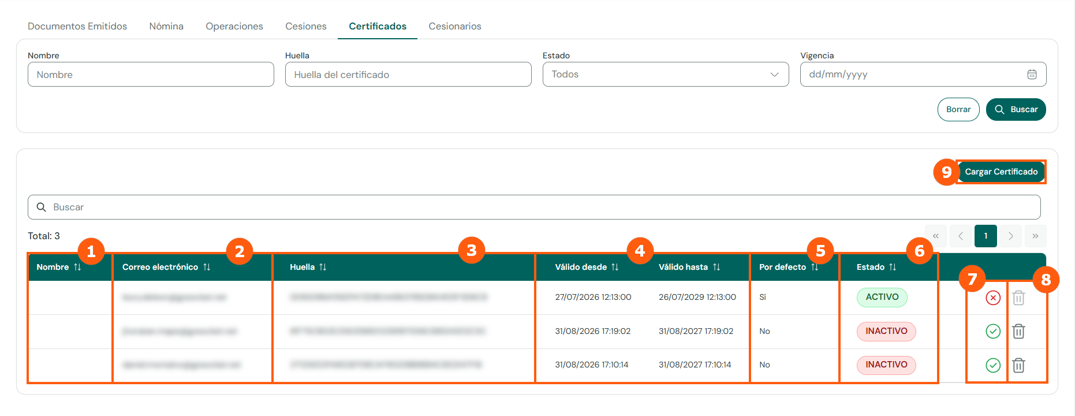Screen dimensions: 1075x416
Task: Click the Total: 3 record count
Action: 44,236
